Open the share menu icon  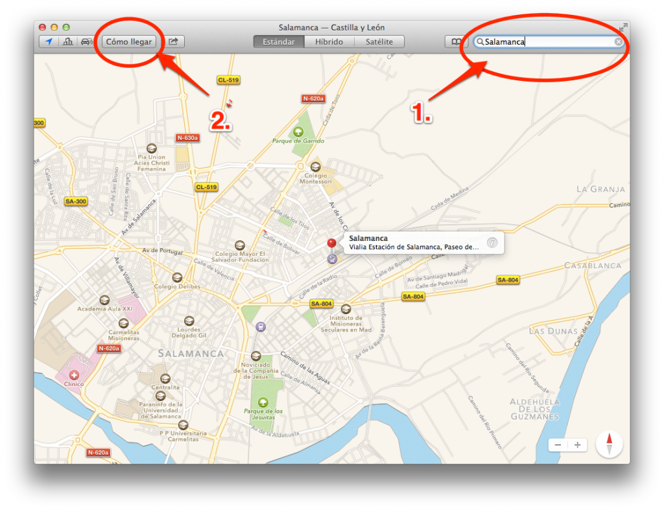tap(173, 42)
